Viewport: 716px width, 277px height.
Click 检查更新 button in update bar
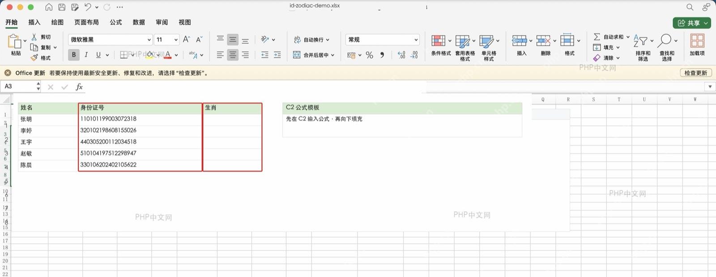click(x=696, y=73)
